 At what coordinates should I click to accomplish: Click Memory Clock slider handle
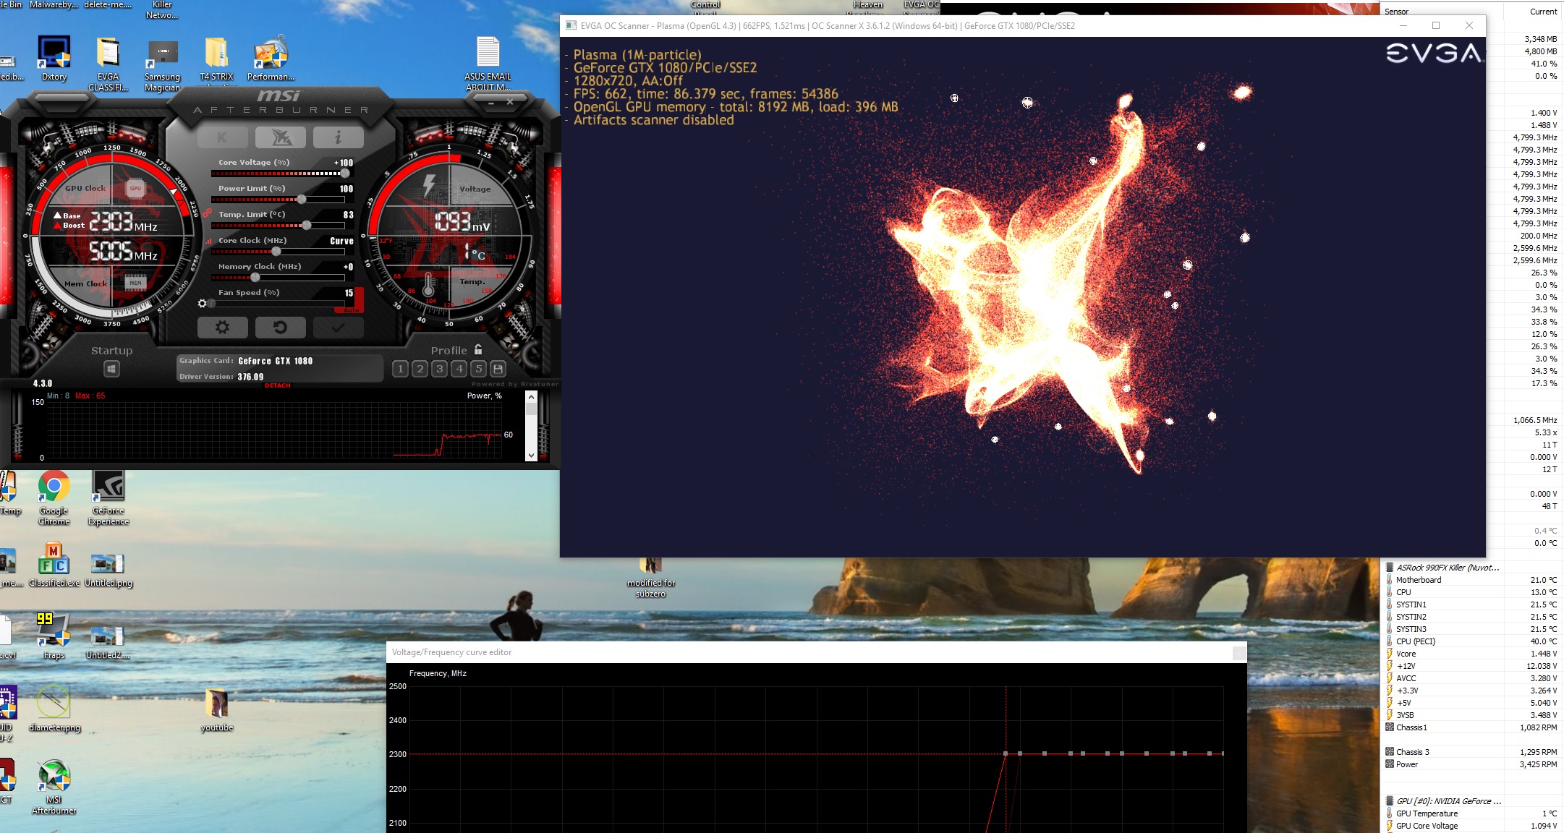(255, 278)
